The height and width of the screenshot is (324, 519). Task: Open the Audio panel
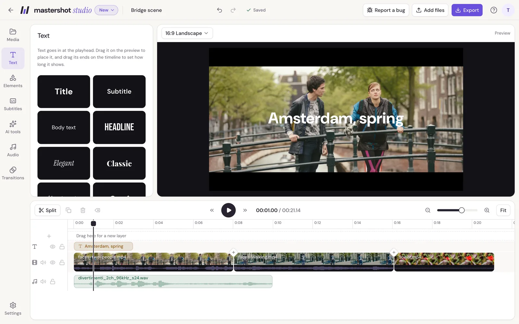13,150
